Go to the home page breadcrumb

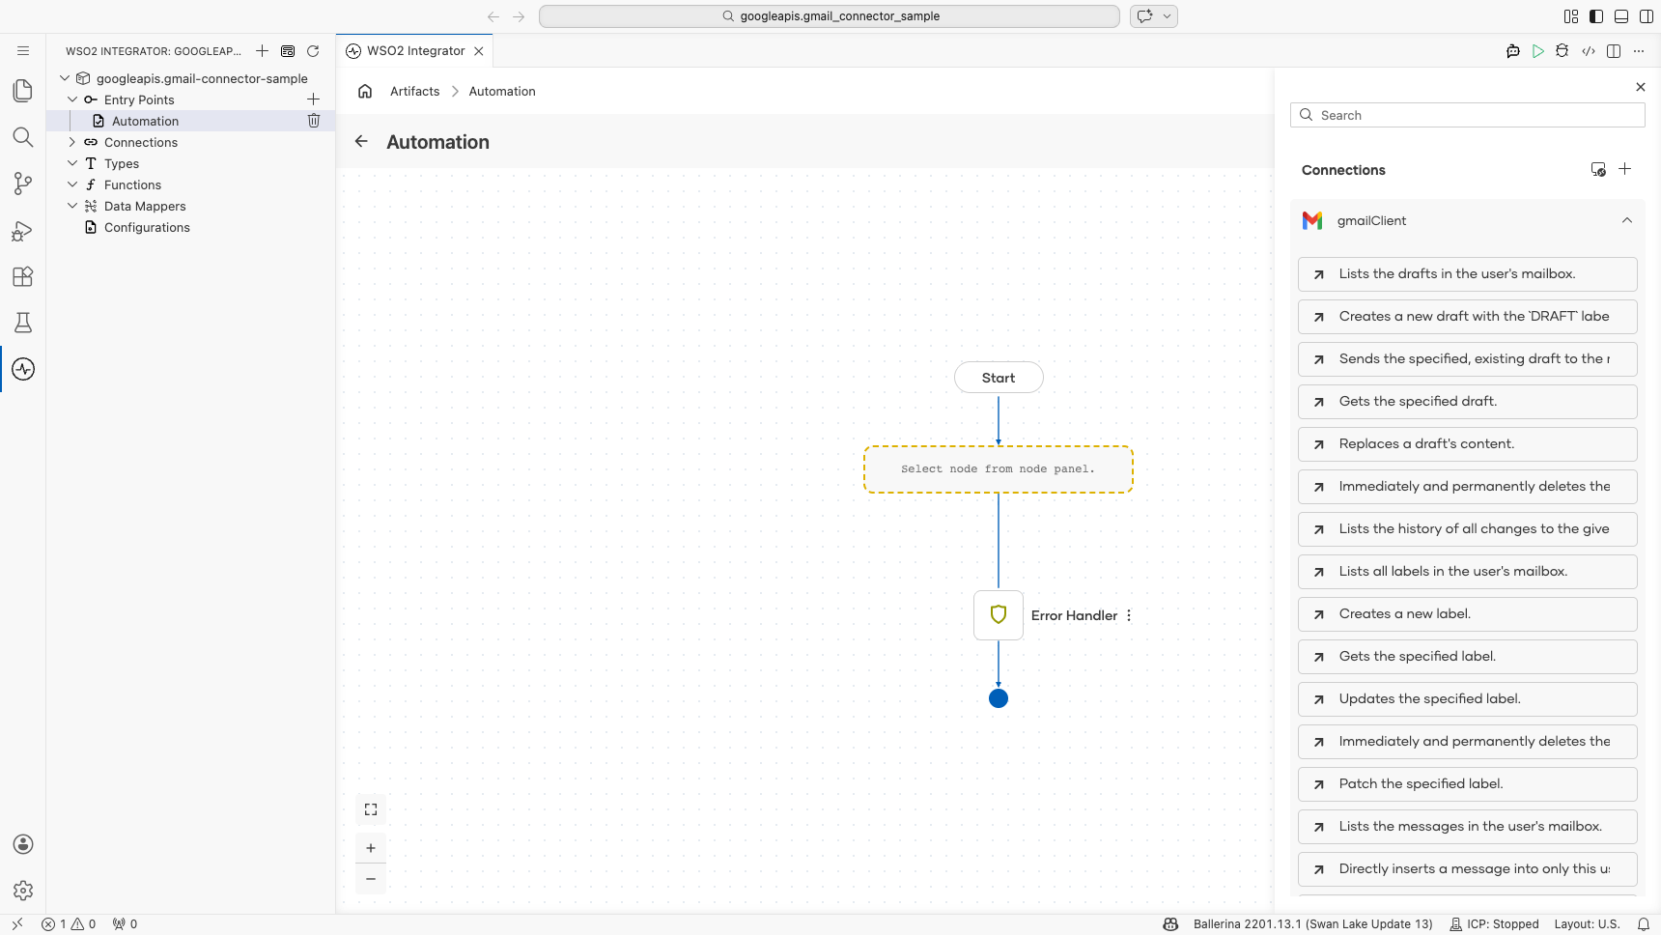pyautogui.click(x=365, y=91)
